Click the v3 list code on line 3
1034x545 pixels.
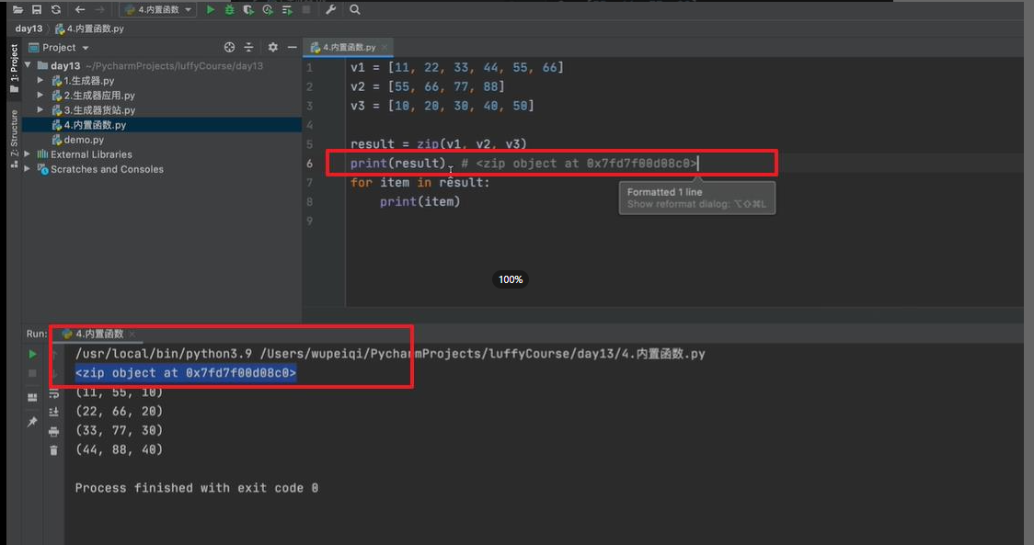tap(442, 106)
